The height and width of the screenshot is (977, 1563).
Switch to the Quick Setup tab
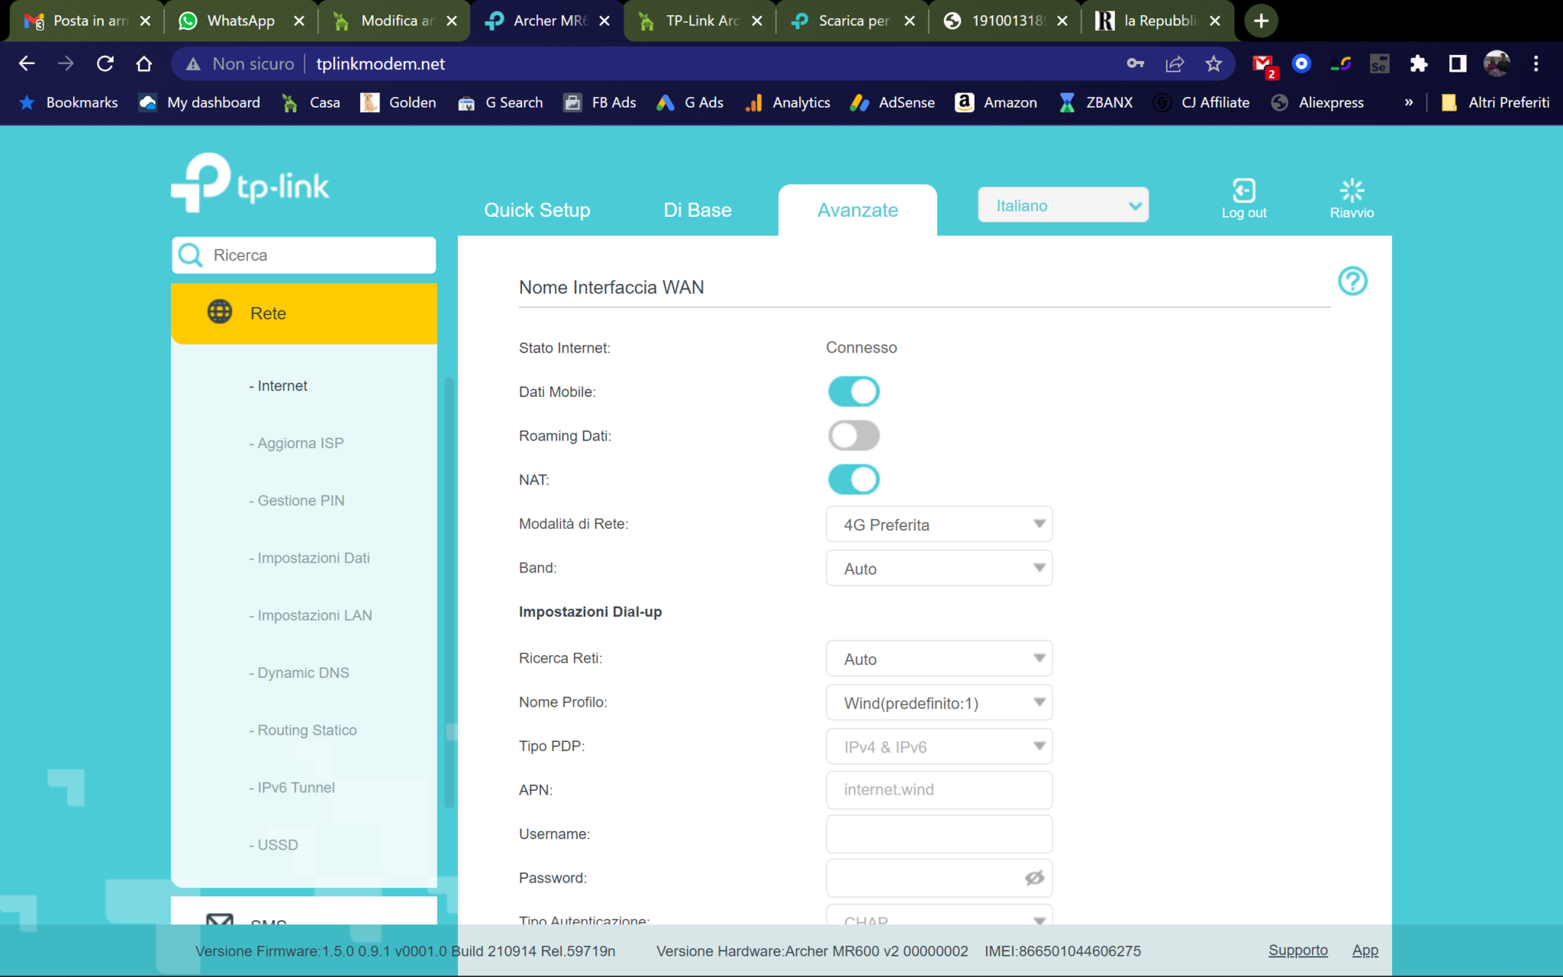(537, 210)
